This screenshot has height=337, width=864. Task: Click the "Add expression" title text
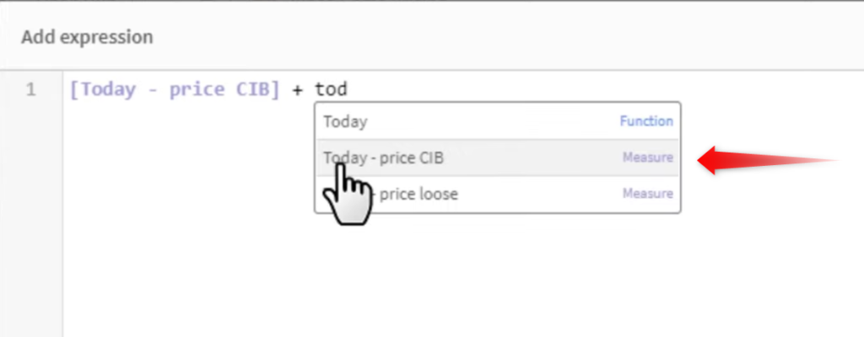[x=87, y=37]
